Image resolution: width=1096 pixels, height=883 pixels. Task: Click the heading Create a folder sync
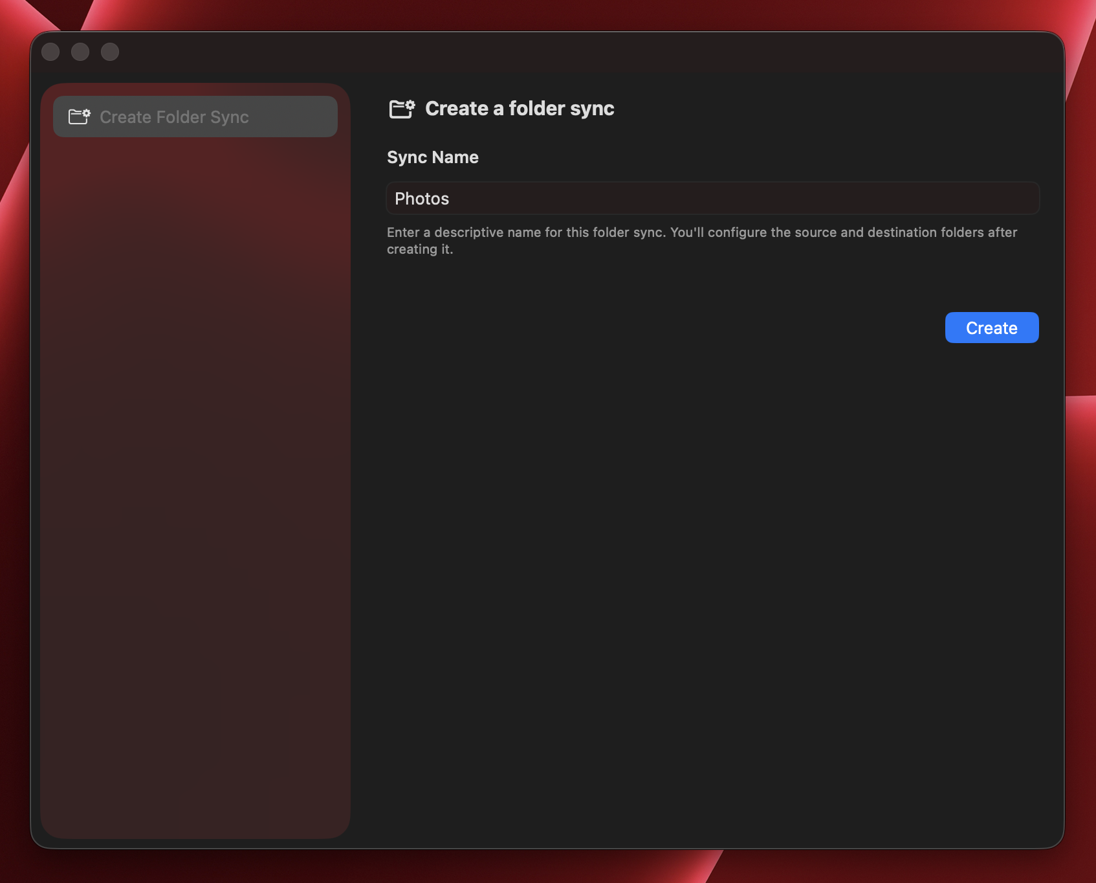tap(519, 108)
